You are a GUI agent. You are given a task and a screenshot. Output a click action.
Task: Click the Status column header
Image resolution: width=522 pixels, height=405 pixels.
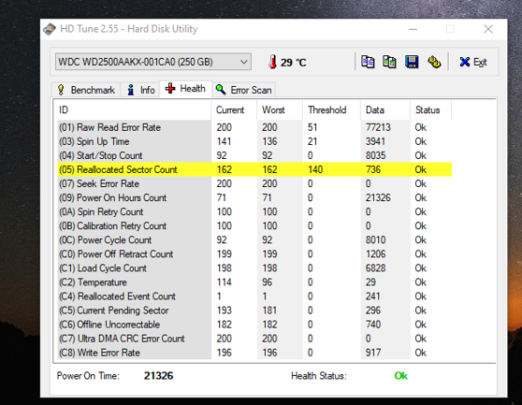[430, 110]
